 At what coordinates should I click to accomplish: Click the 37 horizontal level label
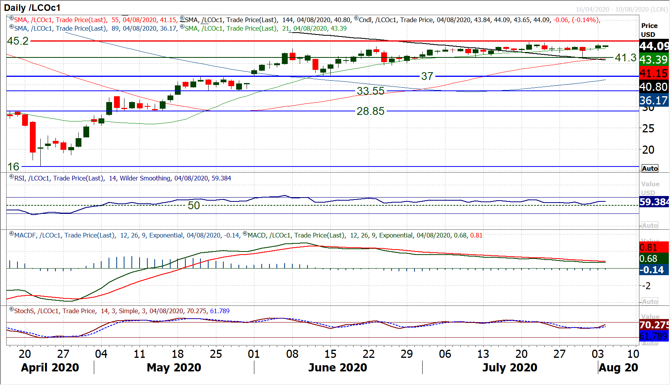427,76
